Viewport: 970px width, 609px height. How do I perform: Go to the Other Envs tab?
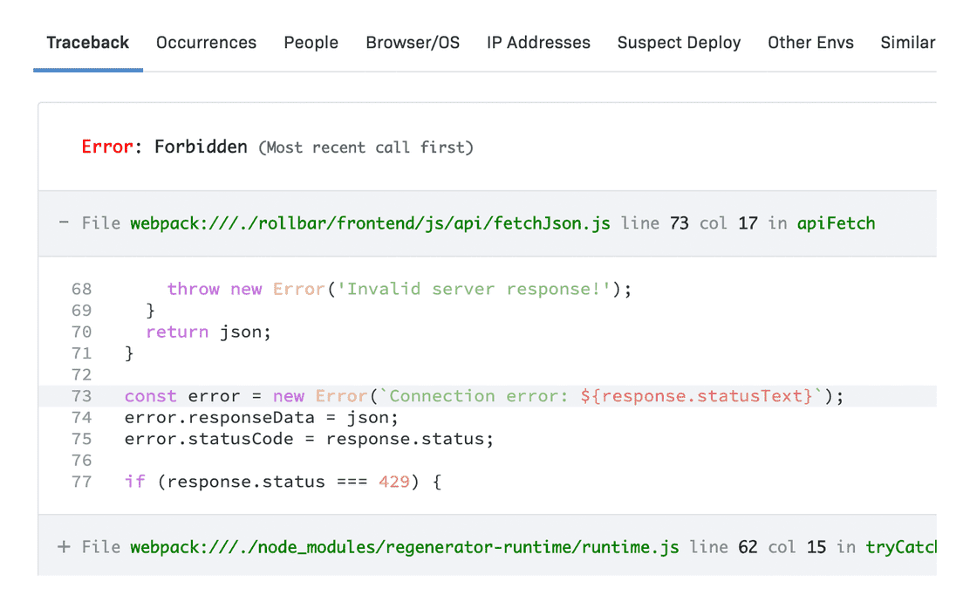click(x=810, y=43)
